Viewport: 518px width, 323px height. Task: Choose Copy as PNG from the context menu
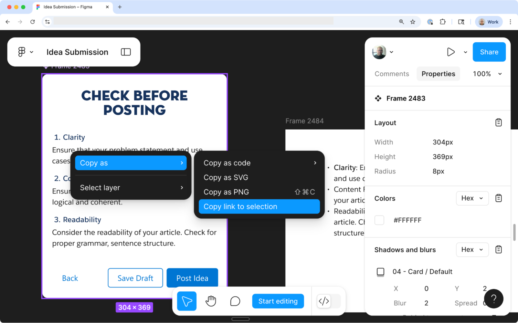pyautogui.click(x=226, y=192)
